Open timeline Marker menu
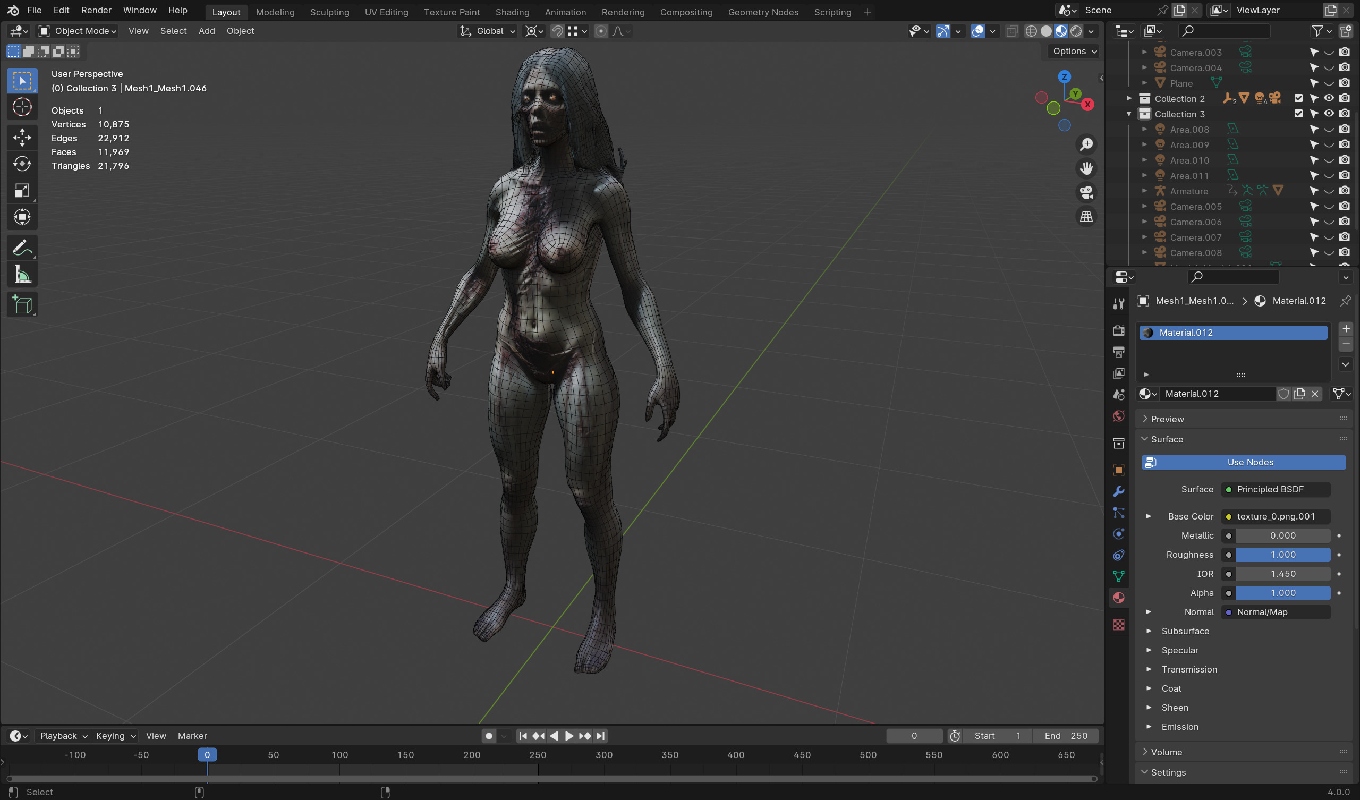Screen dimensions: 1360x800 pyautogui.click(x=192, y=736)
